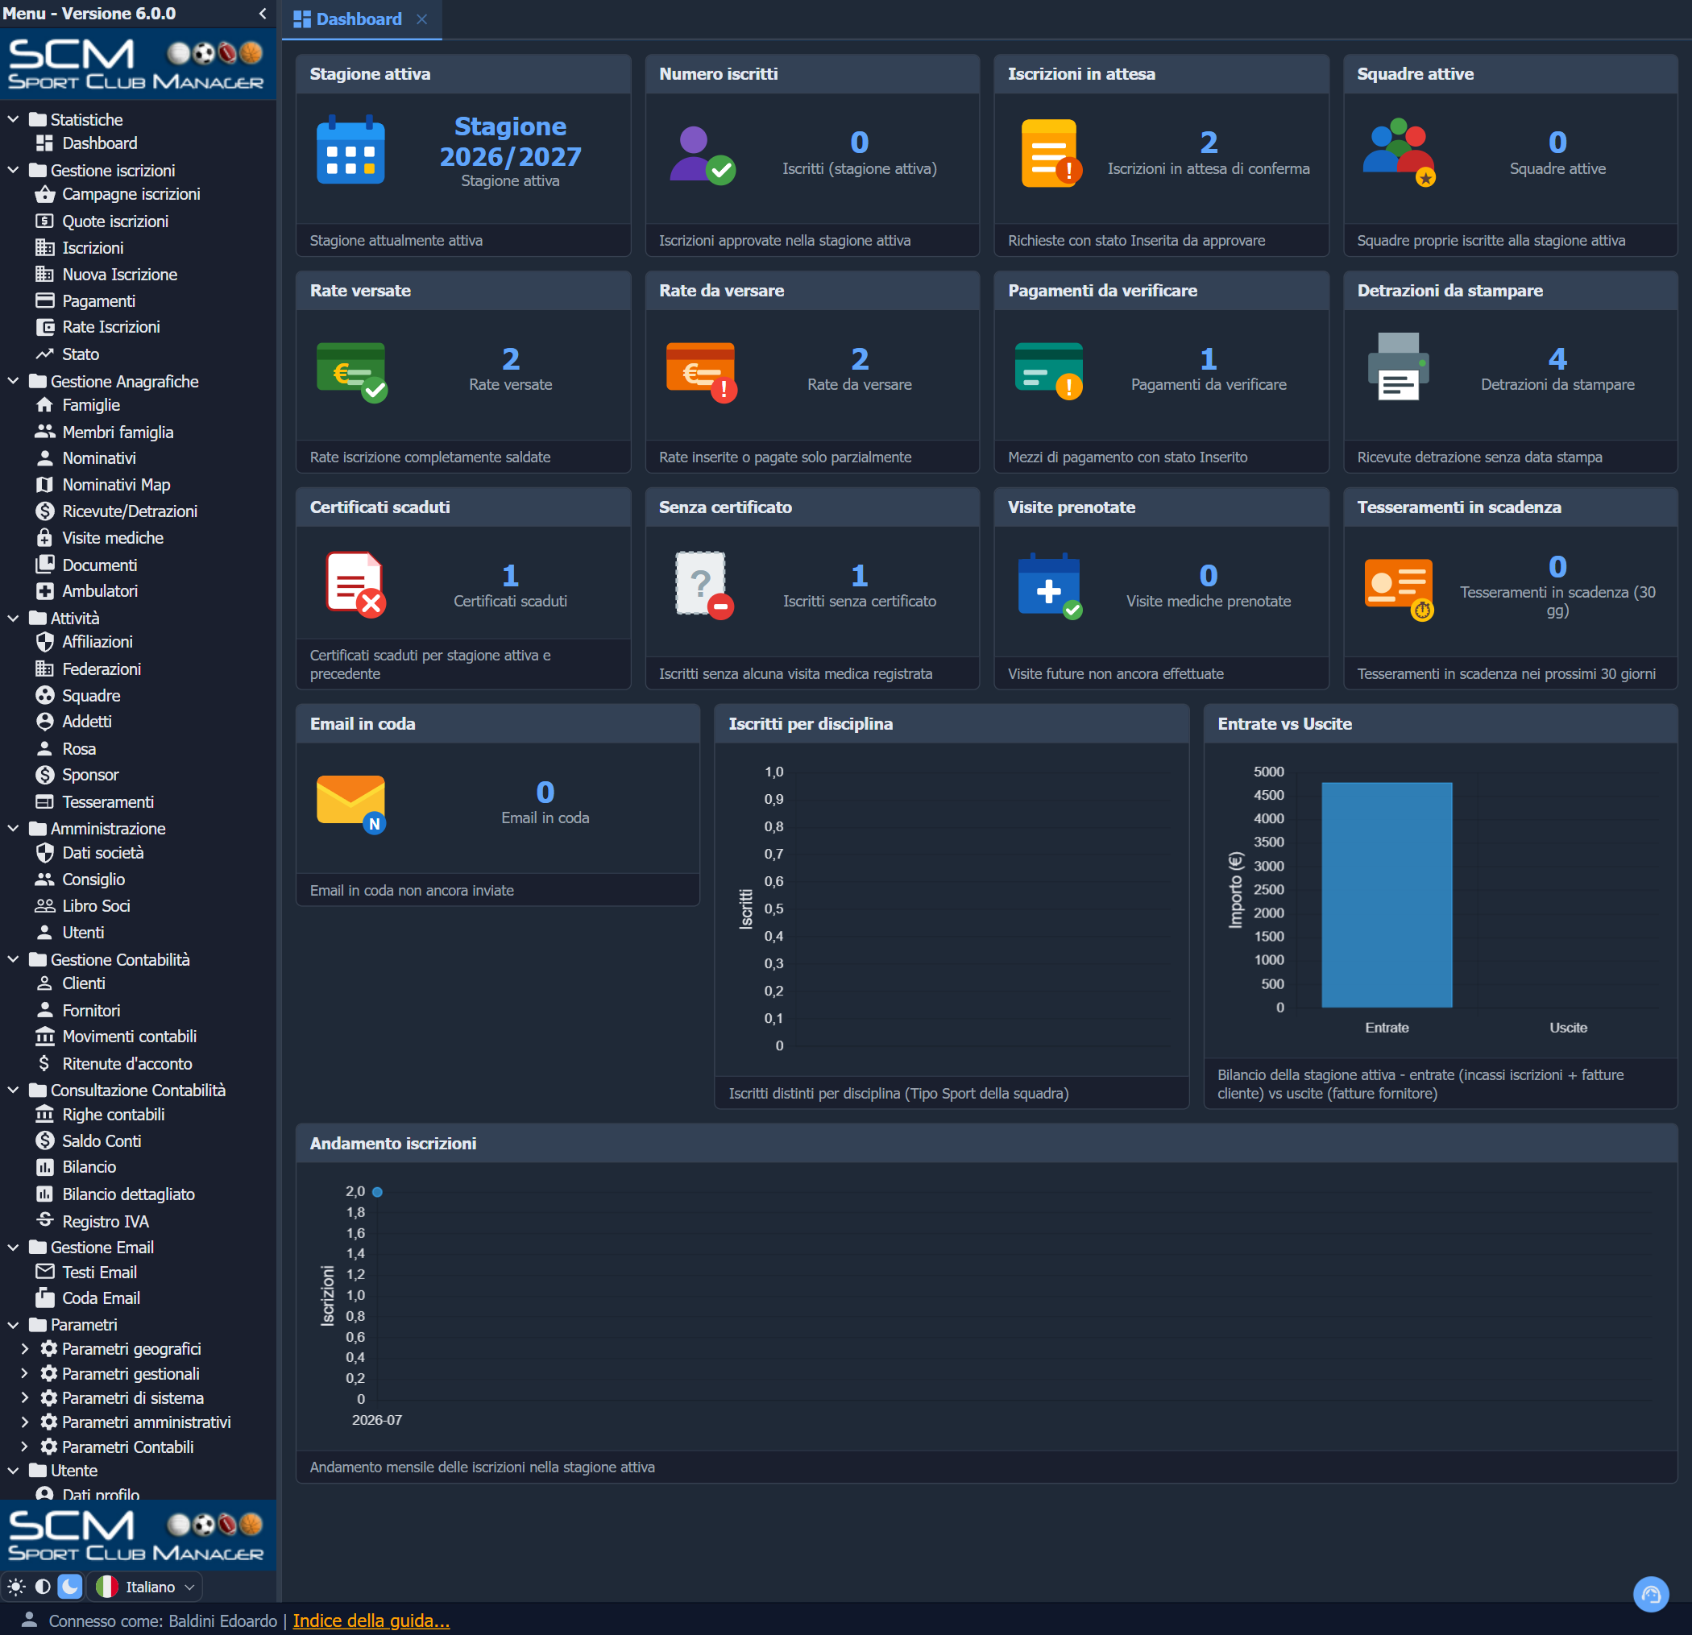Click the Senza certificato card
The width and height of the screenshot is (1692, 1635).
click(812, 589)
